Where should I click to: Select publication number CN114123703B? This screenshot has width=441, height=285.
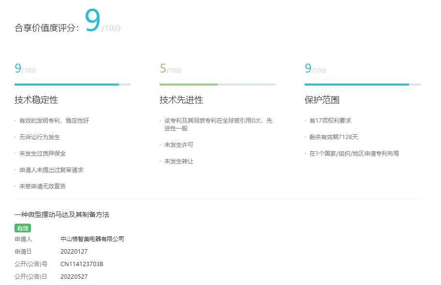(82, 264)
